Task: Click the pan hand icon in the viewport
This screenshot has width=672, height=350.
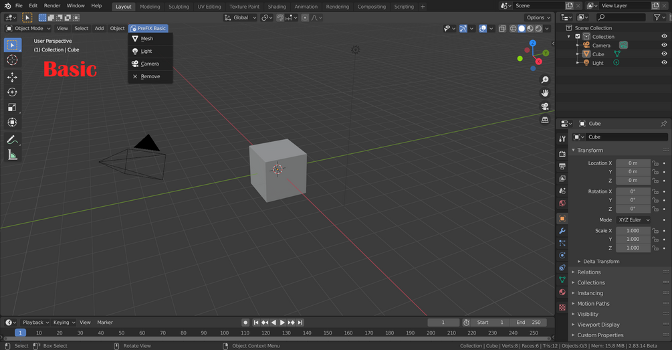Action: click(545, 93)
